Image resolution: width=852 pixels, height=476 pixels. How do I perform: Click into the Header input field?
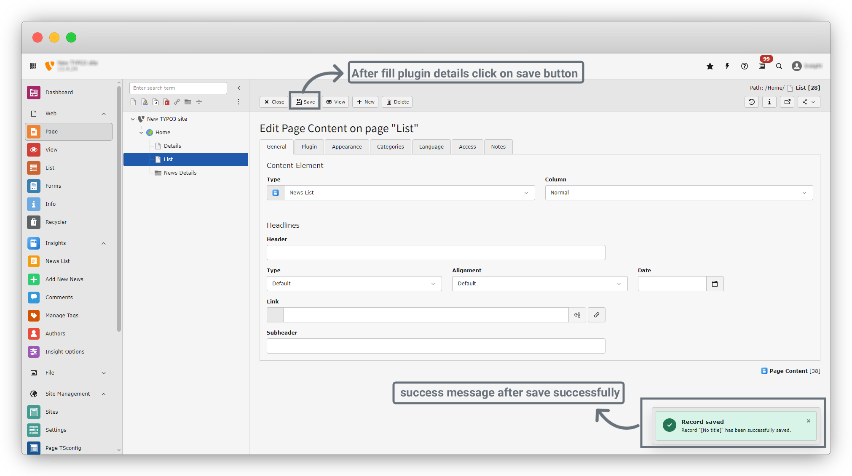[436, 253]
